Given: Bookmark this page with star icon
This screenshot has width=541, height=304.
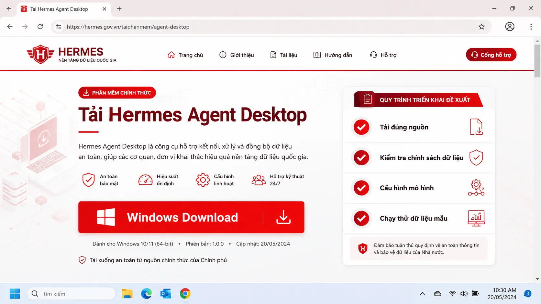Looking at the screenshot, I should tap(481, 27).
